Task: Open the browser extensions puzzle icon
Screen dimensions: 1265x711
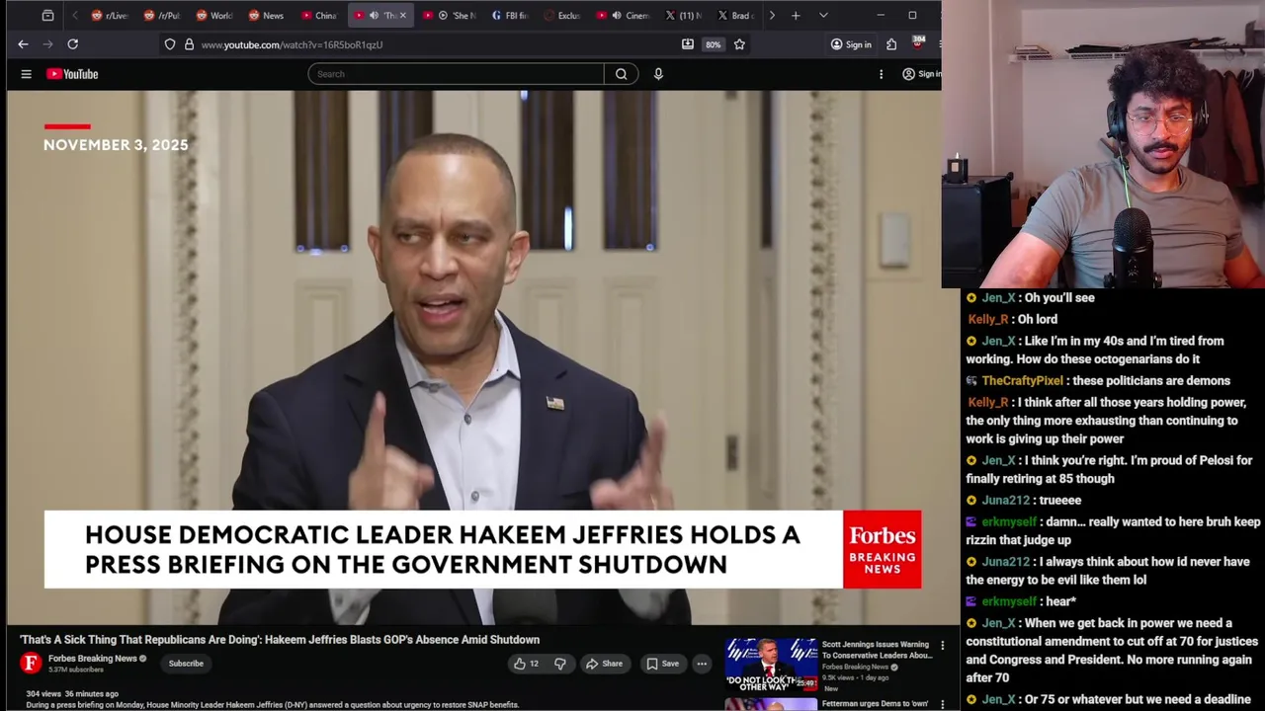Action: (x=891, y=44)
